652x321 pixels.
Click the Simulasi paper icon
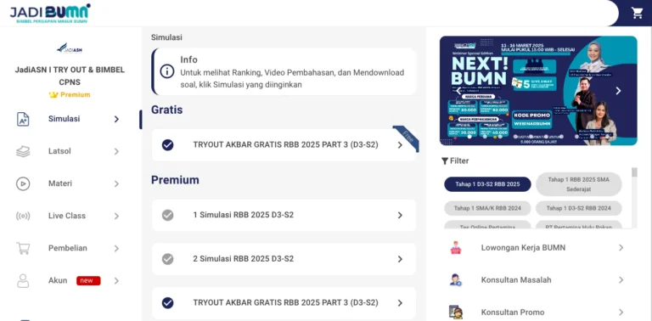pos(23,120)
